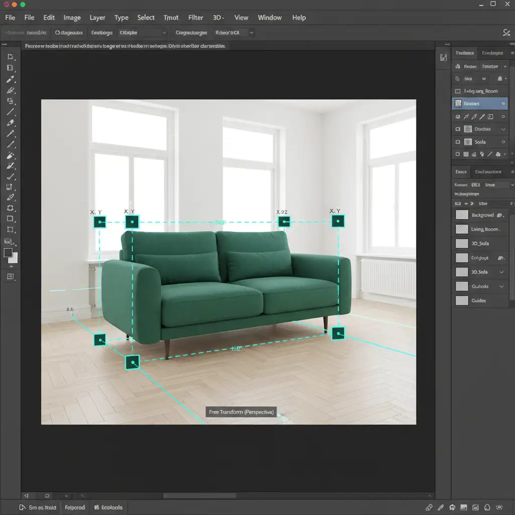This screenshot has height=515, width=515.
Task: Click the bottom-most icon in the left toolbar
Action: point(10,277)
